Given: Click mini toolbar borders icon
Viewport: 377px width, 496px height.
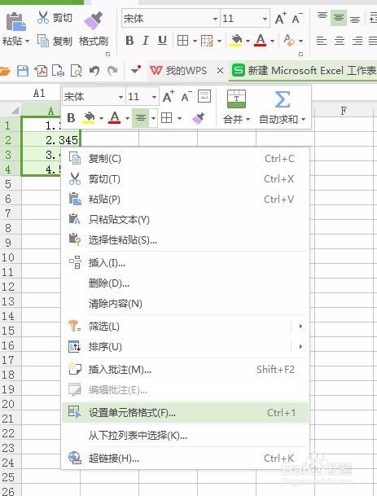Looking at the screenshot, I should (x=167, y=118).
